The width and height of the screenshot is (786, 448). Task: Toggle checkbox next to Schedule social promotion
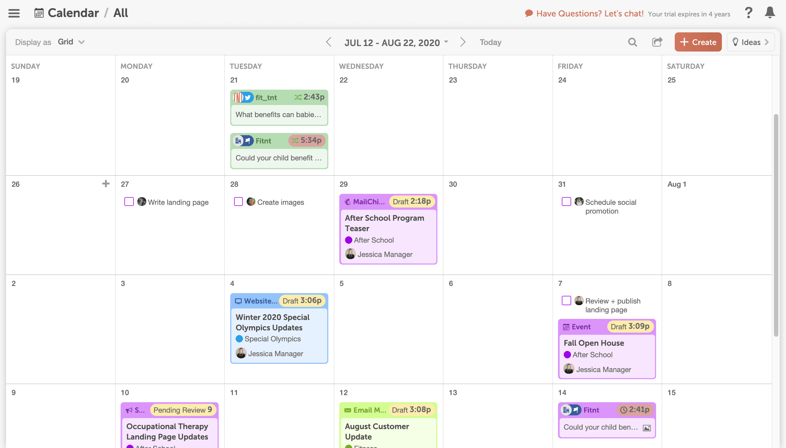point(567,201)
